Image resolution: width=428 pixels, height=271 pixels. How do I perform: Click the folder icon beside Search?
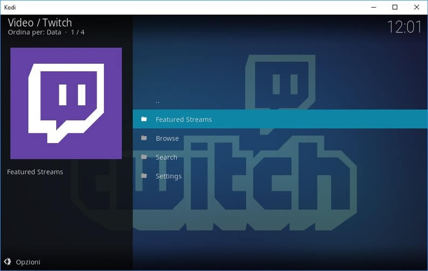[144, 157]
